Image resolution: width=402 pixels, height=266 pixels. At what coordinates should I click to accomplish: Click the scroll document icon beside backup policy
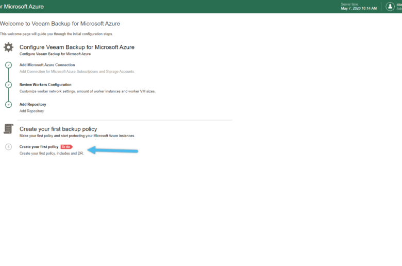(x=8, y=129)
